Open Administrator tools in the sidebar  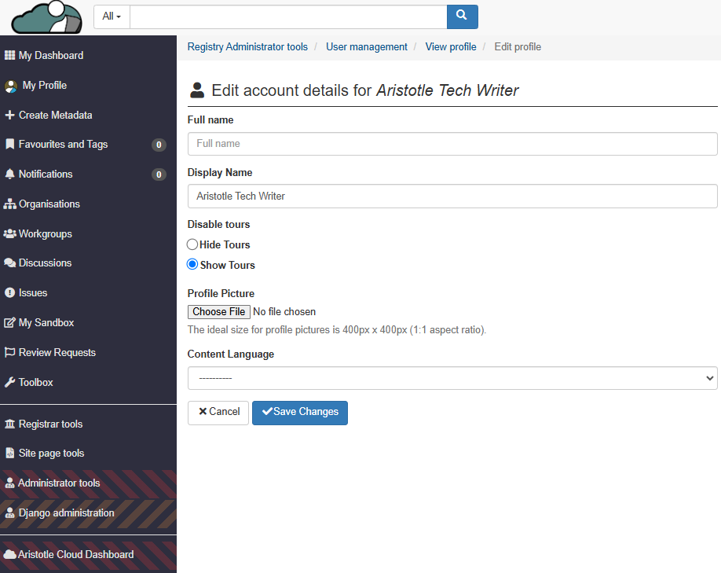(59, 483)
